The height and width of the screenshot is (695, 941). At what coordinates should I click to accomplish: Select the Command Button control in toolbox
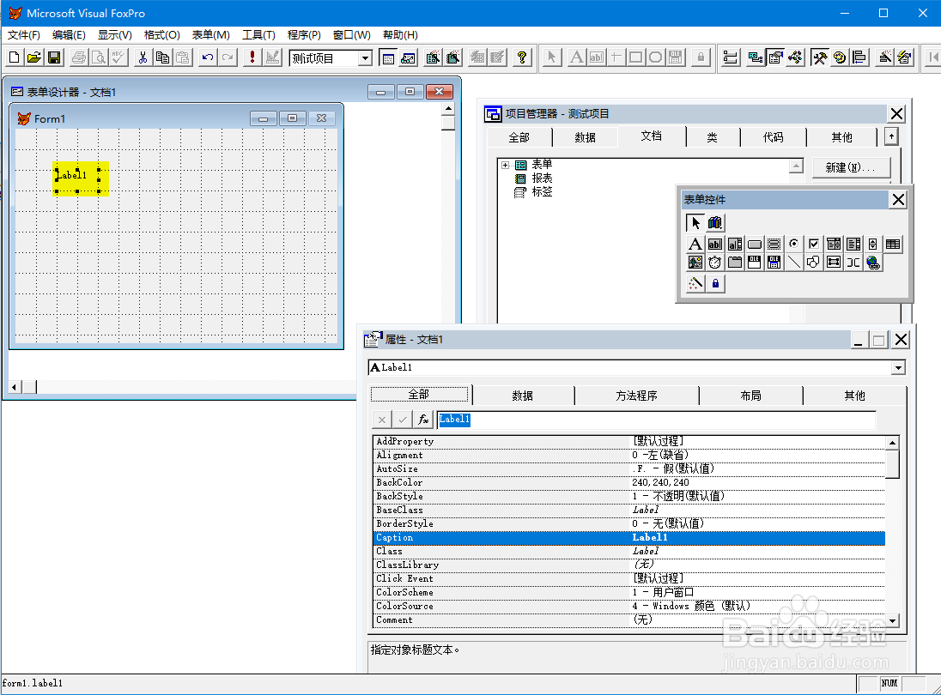[755, 244]
